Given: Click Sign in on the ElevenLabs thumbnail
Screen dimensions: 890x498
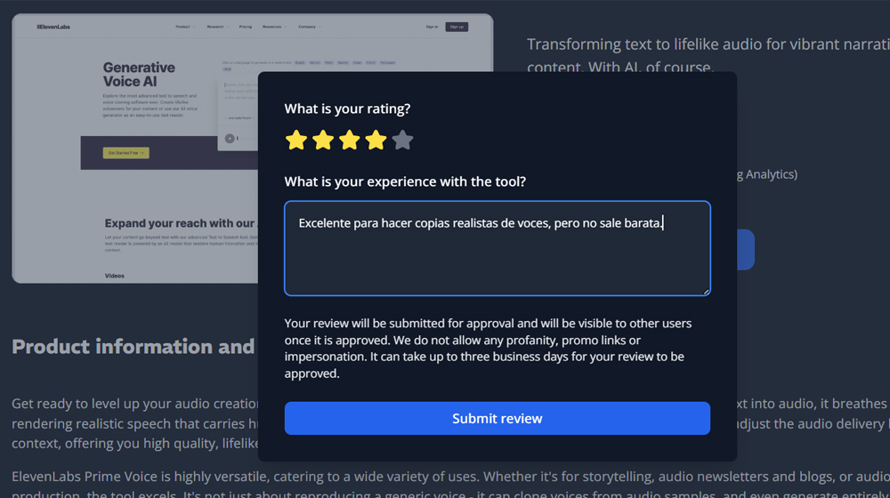Looking at the screenshot, I should pyautogui.click(x=432, y=27).
